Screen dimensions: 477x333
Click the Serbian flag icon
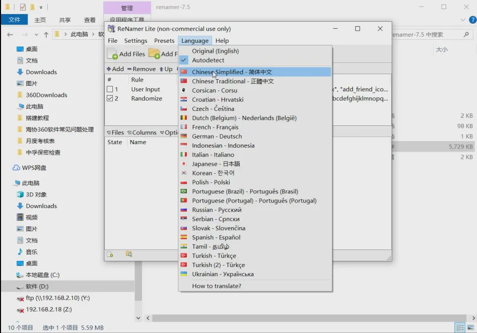coord(183,219)
